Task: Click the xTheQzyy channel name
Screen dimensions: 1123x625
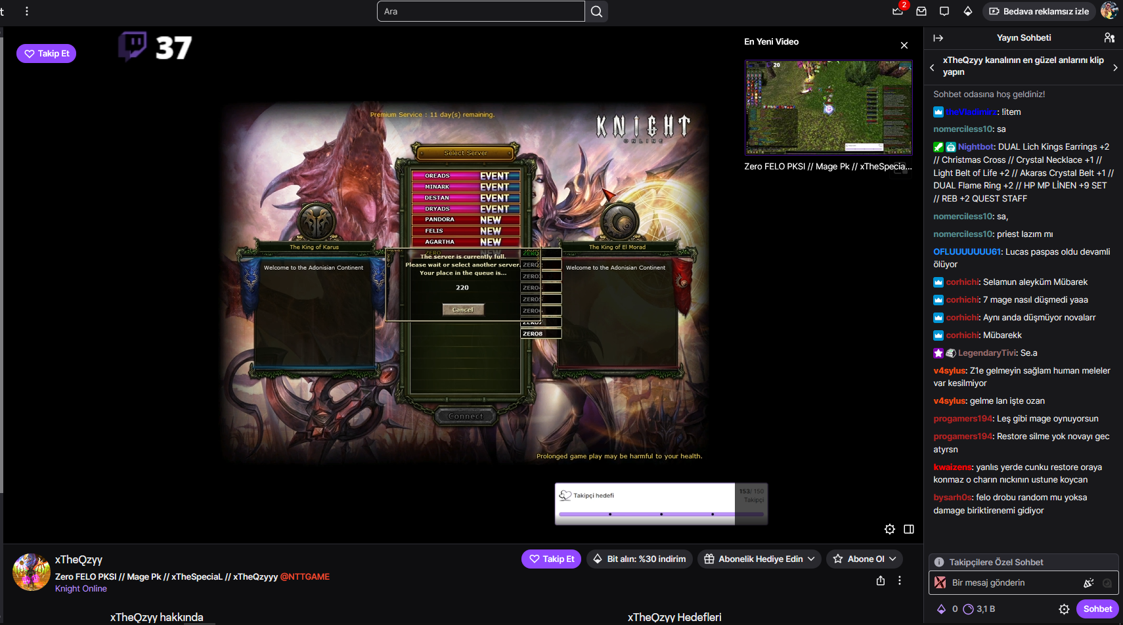Action: (79, 560)
